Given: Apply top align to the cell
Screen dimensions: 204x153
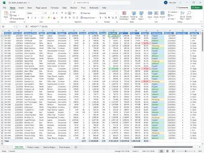Looking at the screenshot, I should (62, 13).
